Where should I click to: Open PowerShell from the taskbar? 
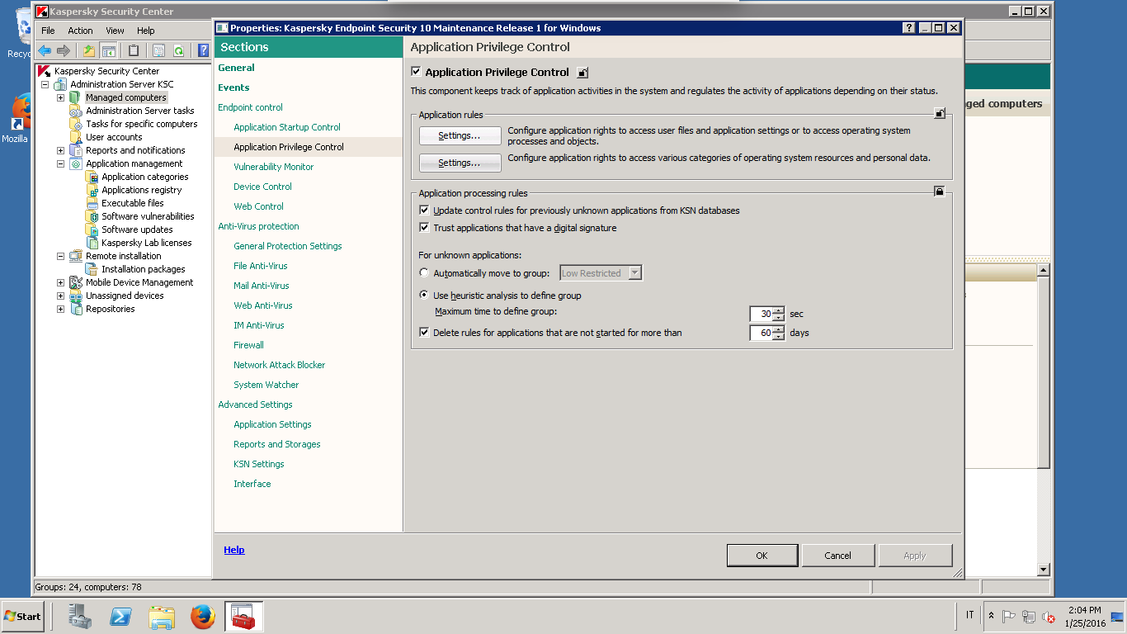click(120, 616)
